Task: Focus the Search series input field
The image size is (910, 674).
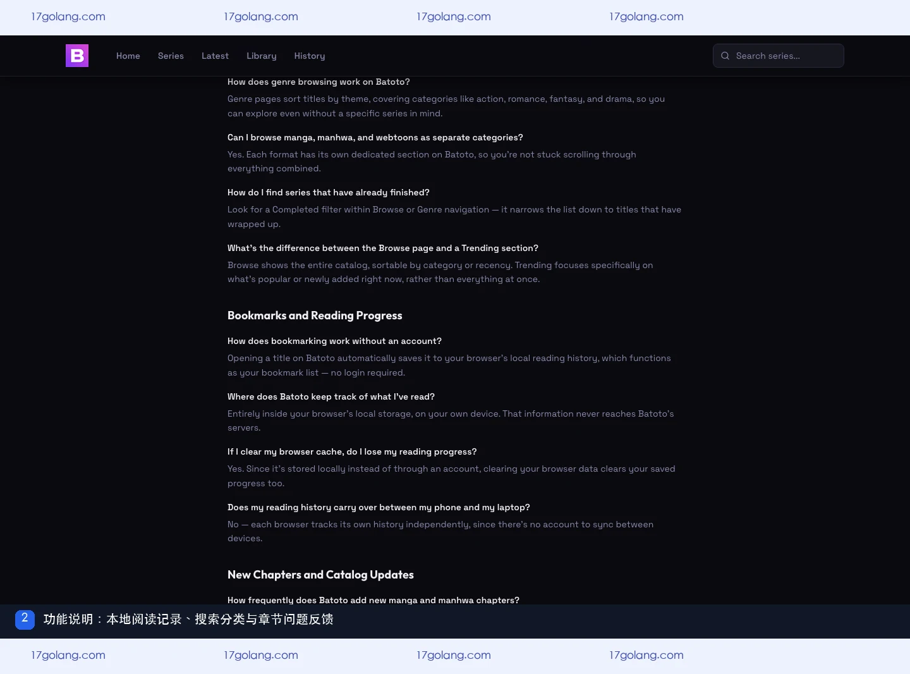Action: pyautogui.click(x=779, y=56)
